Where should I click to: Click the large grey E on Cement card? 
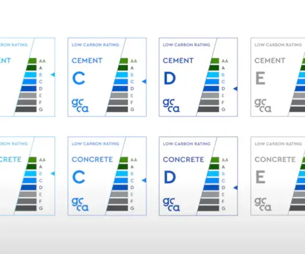[260, 78]
